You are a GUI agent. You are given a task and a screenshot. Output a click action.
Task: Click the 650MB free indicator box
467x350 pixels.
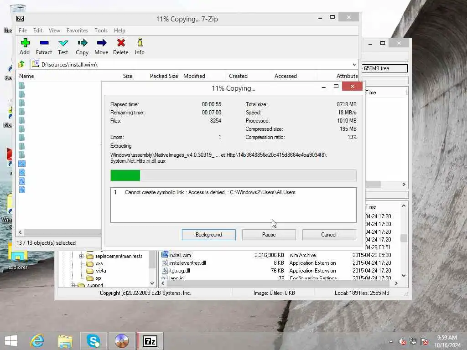pyautogui.click(x=384, y=68)
